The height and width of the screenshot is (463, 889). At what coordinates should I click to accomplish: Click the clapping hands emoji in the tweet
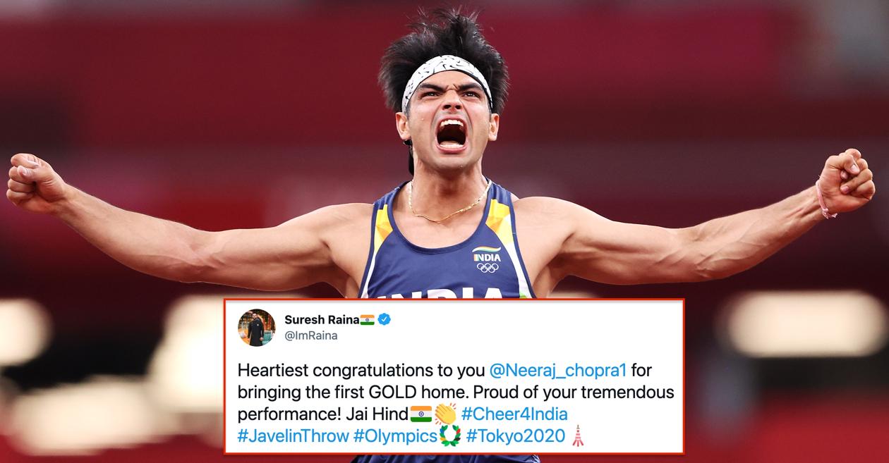[x=445, y=414]
